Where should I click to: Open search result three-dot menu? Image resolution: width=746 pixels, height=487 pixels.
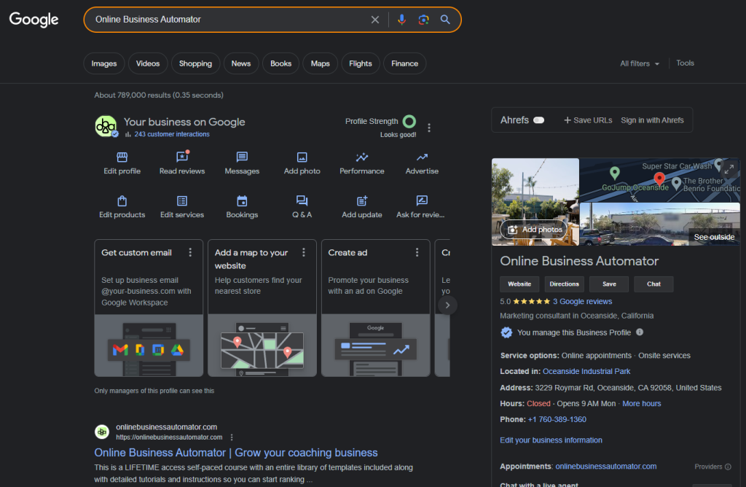[232, 437]
